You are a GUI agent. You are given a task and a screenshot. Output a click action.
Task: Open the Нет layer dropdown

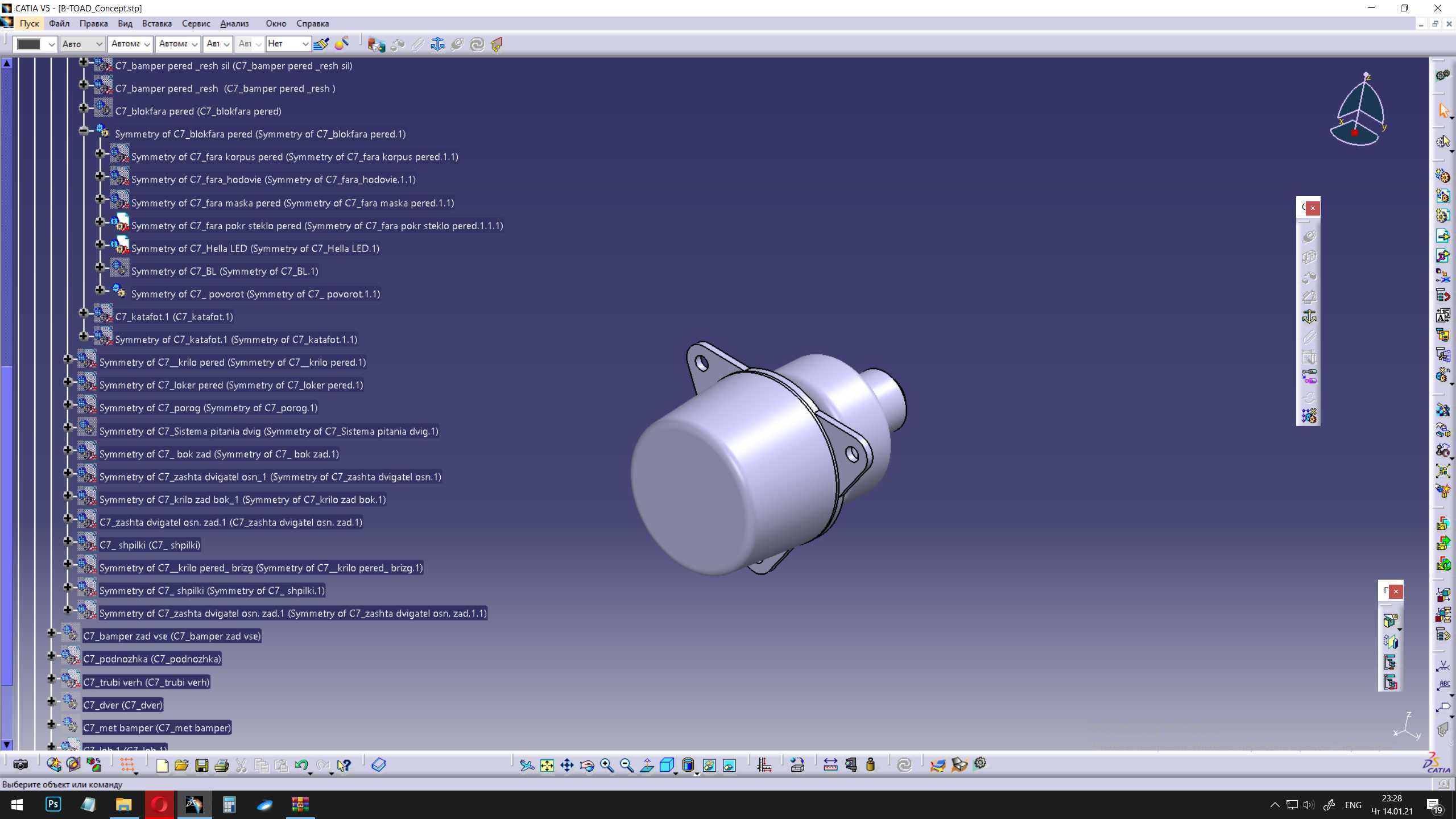(x=288, y=44)
